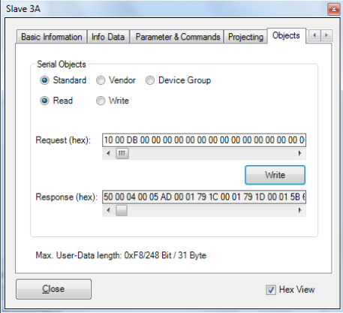Image resolution: width=343 pixels, height=313 pixels.
Task: Click the Max. User-Data length text
Action: tap(121, 255)
